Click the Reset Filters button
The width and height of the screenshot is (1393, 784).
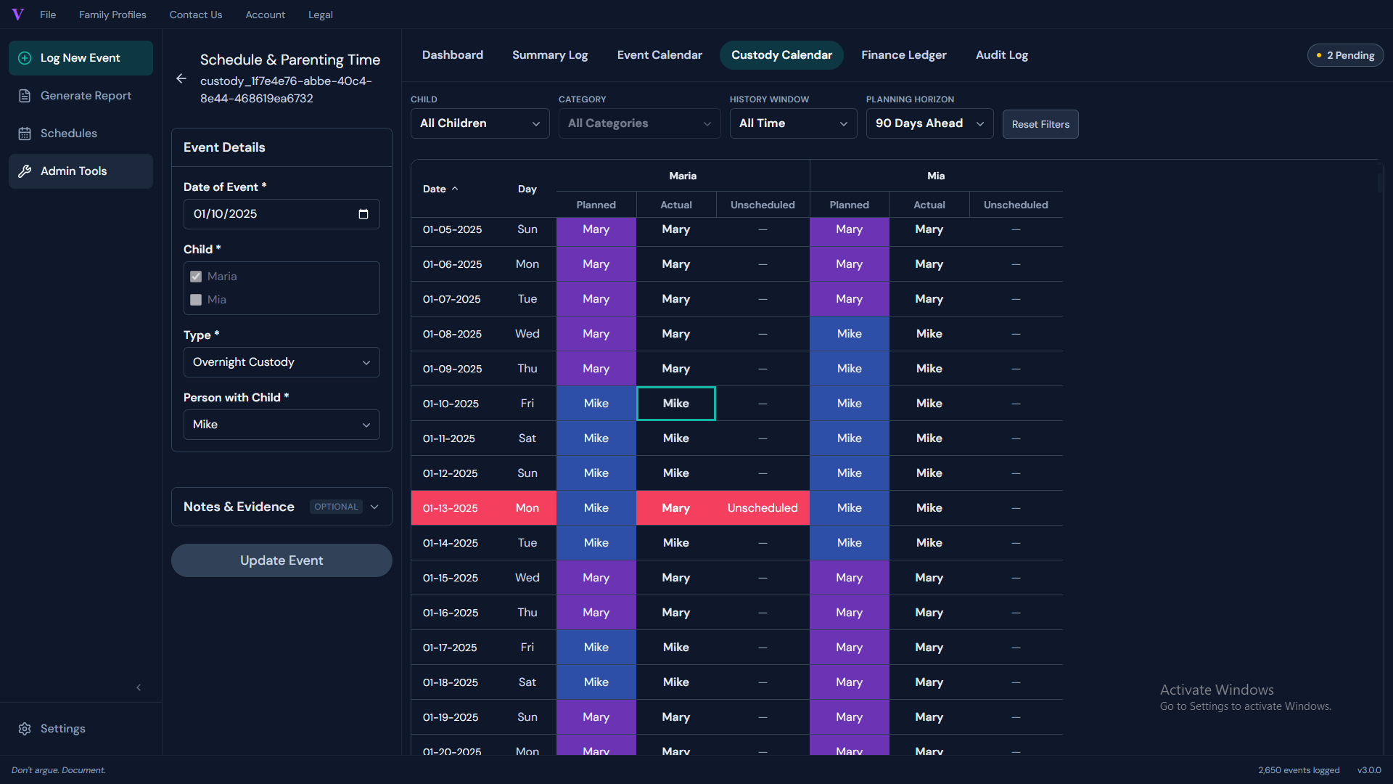1040,124
